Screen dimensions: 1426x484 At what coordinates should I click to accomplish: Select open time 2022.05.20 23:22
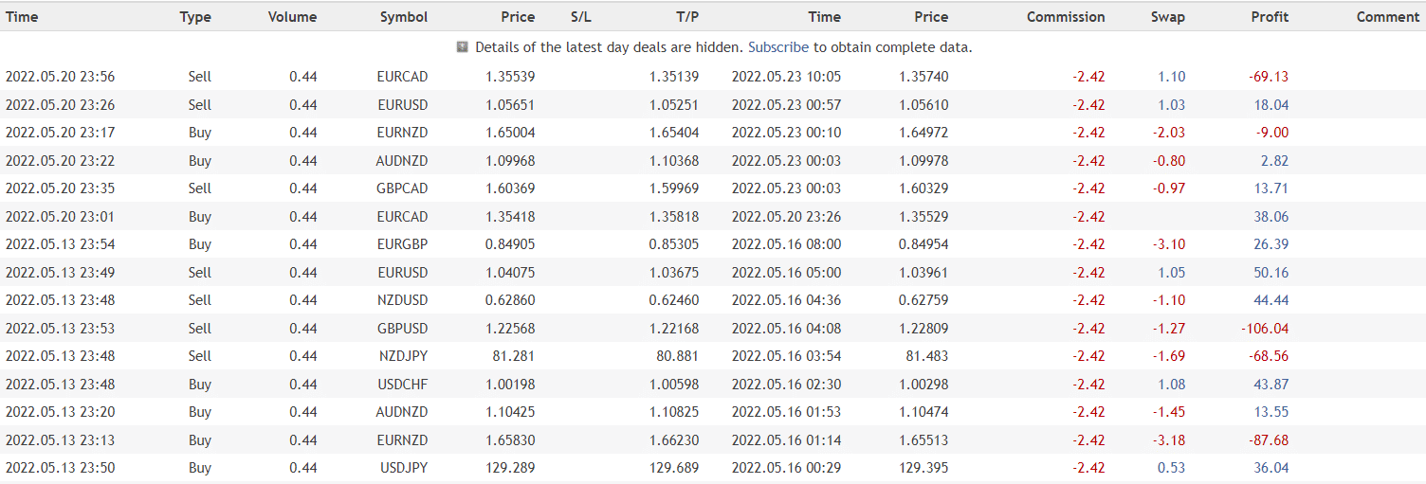pos(60,161)
